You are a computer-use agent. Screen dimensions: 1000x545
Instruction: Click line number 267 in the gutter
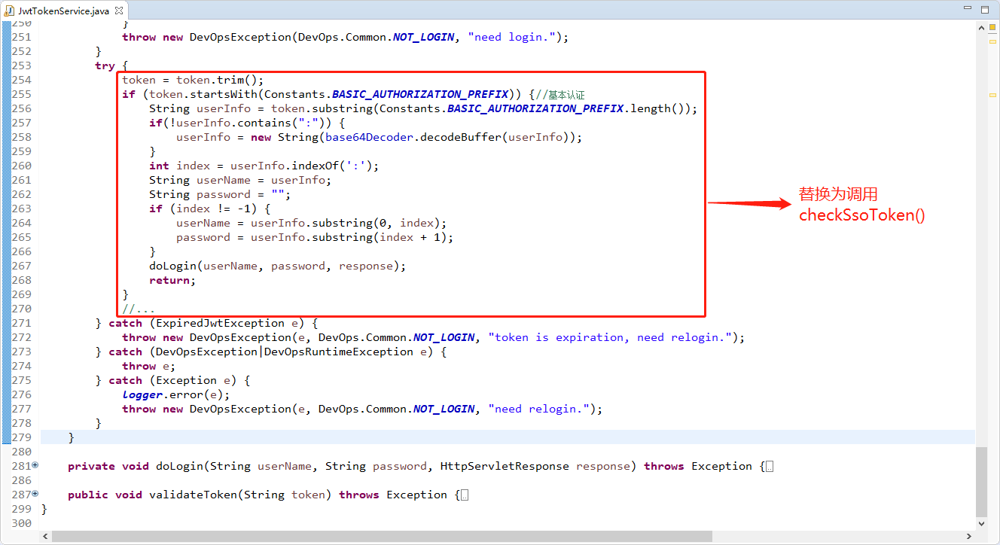22,266
